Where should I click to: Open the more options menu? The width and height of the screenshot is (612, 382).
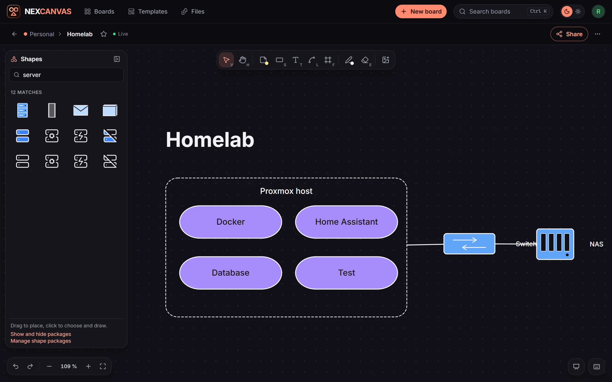[x=598, y=34]
